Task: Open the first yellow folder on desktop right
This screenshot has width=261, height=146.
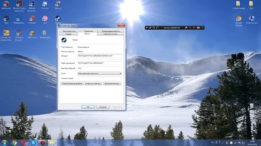Action: click(x=238, y=5)
